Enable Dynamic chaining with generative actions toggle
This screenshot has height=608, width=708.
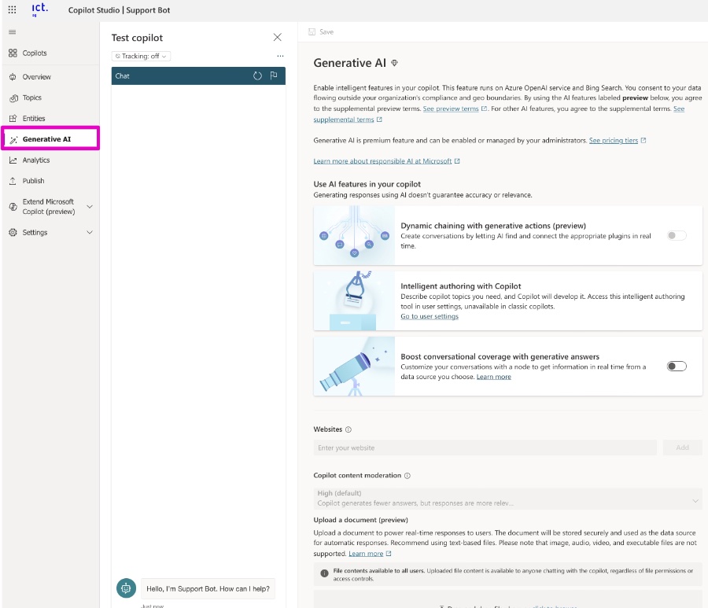coord(677,236)
